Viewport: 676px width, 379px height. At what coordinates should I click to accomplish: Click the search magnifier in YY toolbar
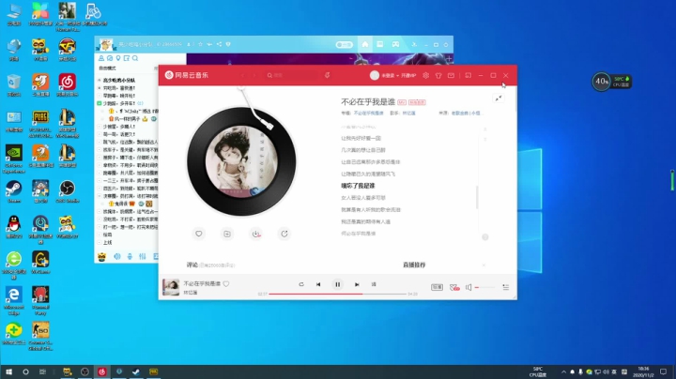pos(135,58)
